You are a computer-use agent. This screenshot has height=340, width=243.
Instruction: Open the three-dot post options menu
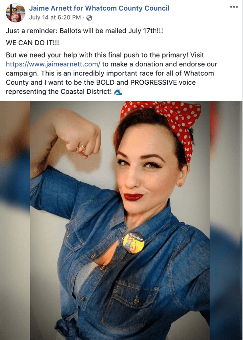[234, 7]
